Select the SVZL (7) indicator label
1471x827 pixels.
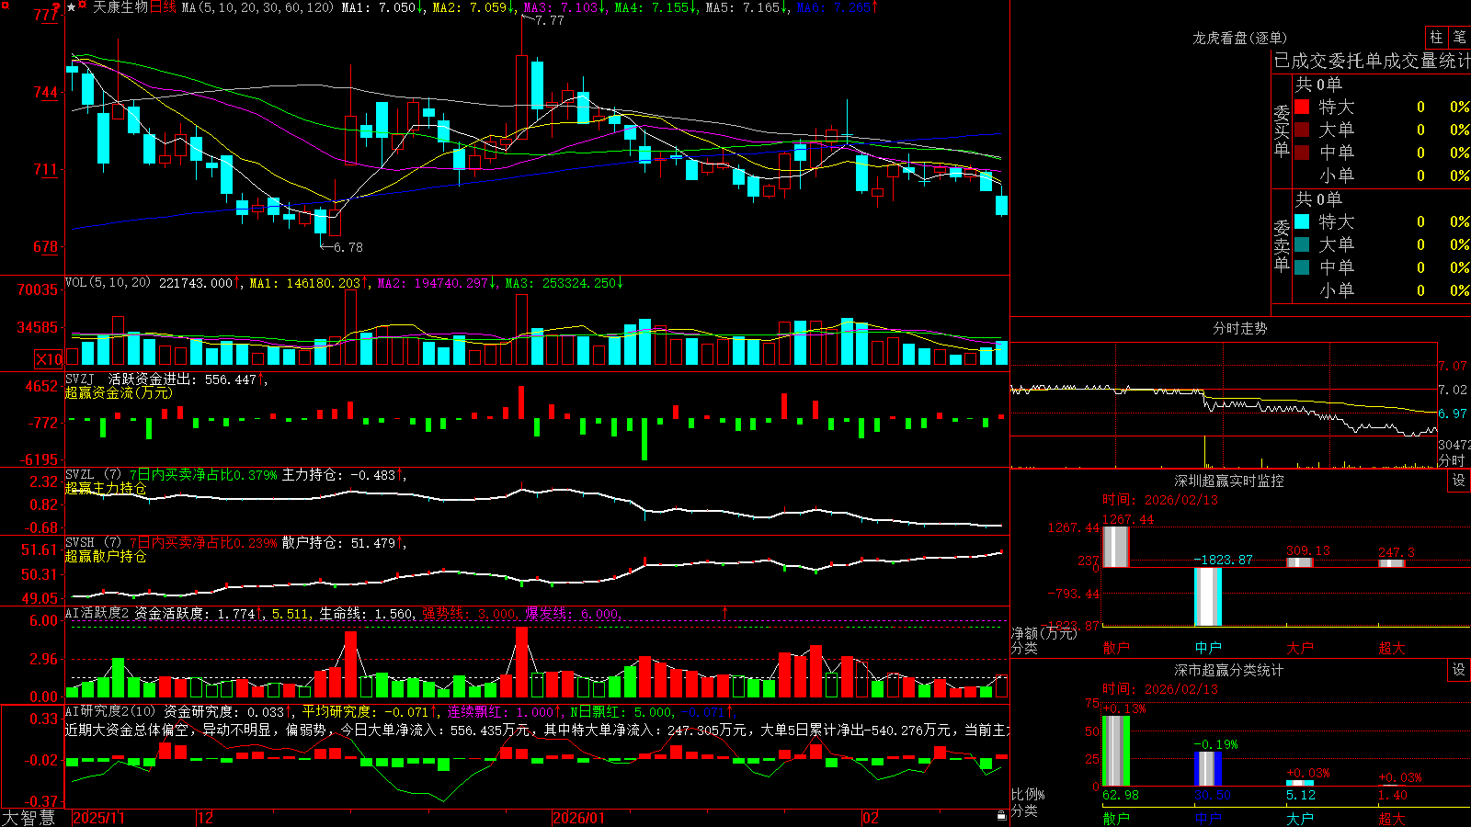[93, 475]
